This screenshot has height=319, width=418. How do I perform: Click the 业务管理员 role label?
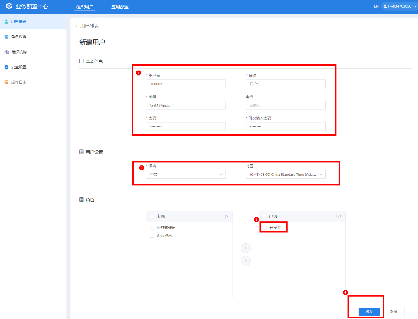[166, 228]
